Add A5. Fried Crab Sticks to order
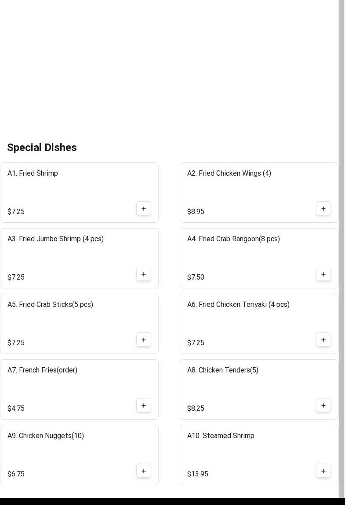The width and height of the screenshot is (345, 505). [x=144, y=340]
